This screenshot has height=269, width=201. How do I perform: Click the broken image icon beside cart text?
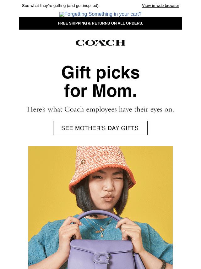pos(62,14)
